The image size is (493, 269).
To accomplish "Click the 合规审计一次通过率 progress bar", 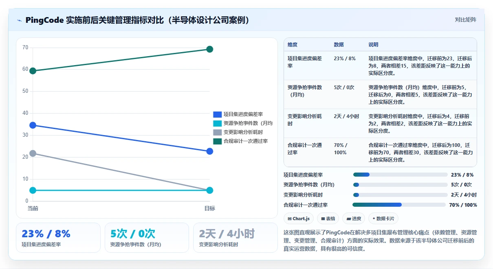I will click(x=400, y=205).
